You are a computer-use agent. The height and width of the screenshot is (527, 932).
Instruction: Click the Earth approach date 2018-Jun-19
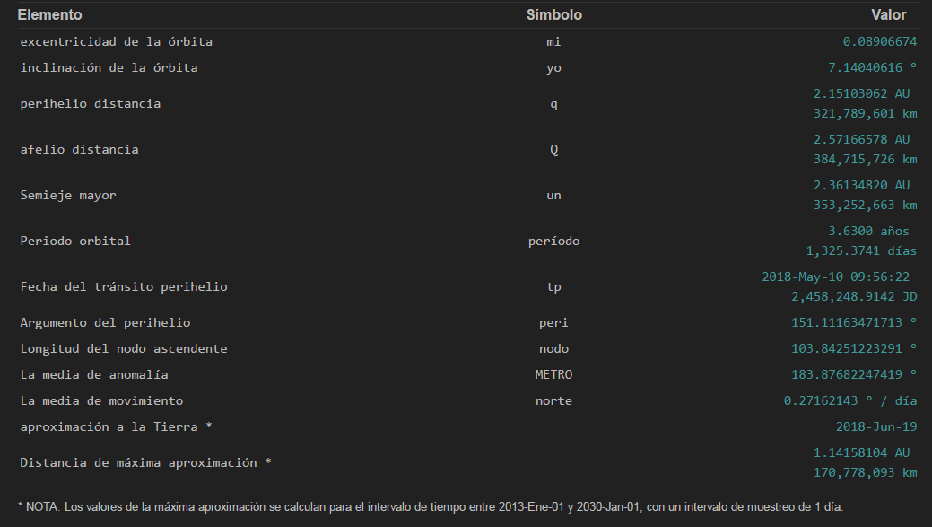coord(875,427)
